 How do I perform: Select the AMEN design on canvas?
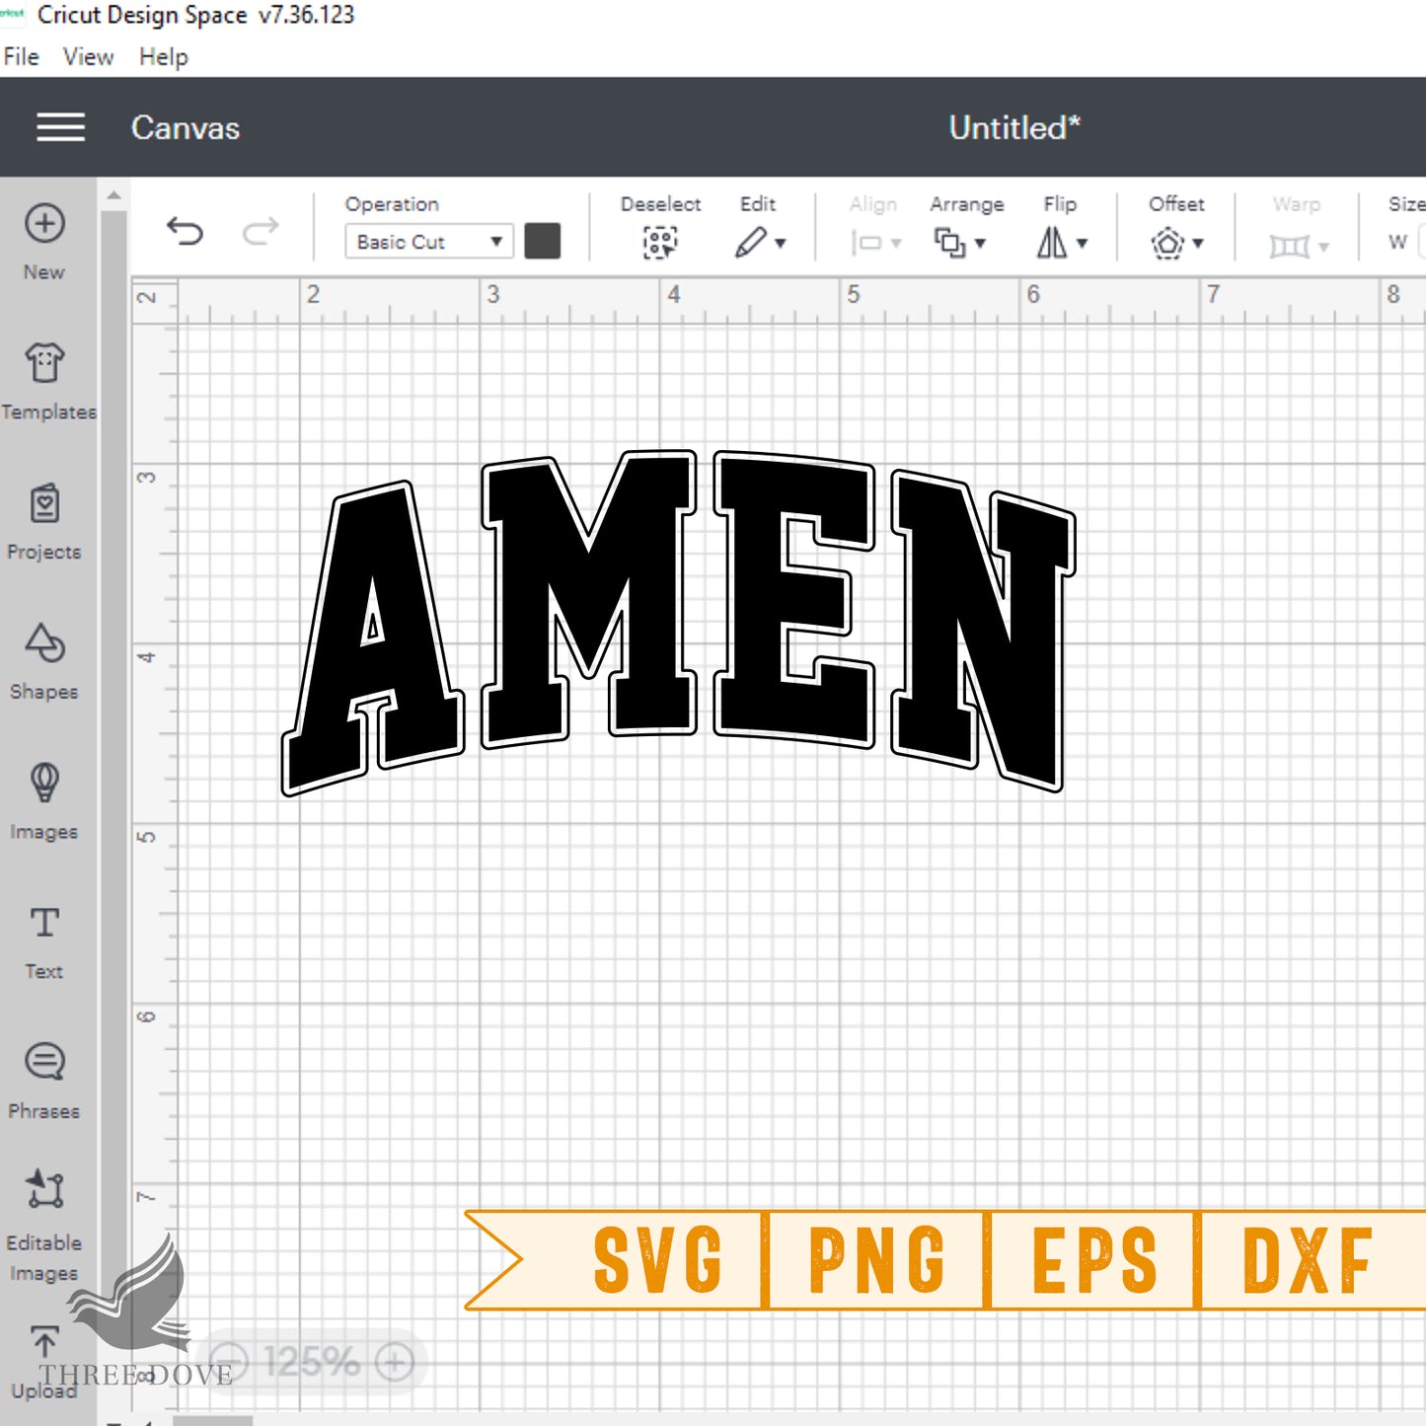pyautogui.click(x=679, y=622)
